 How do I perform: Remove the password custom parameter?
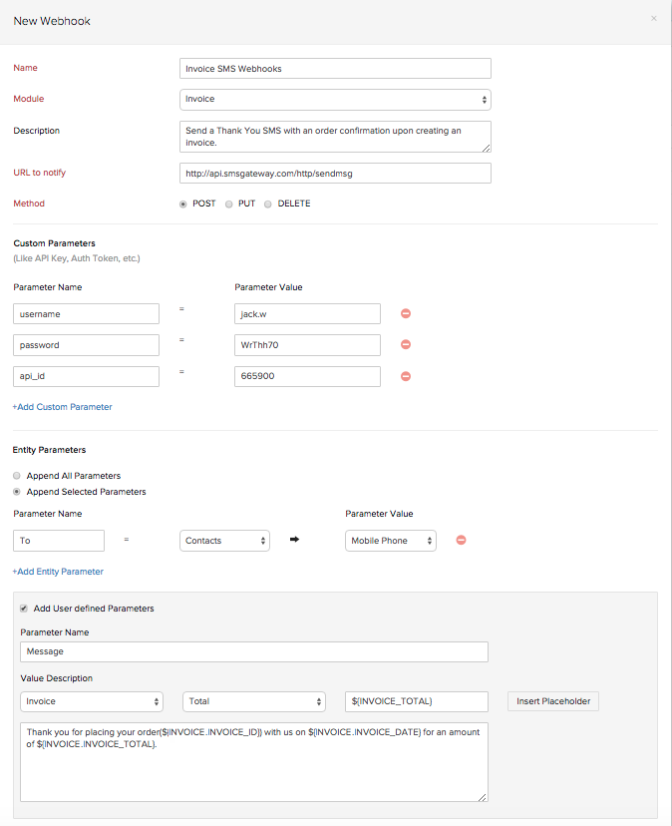pos(405,344)
